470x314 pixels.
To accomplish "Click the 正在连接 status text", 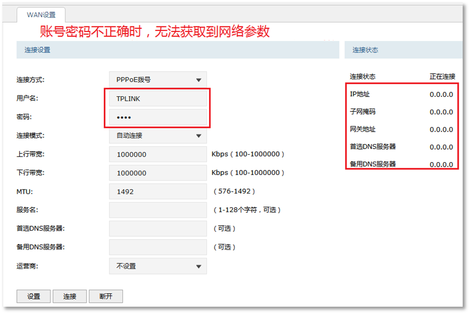I will (x=442, y=77).
